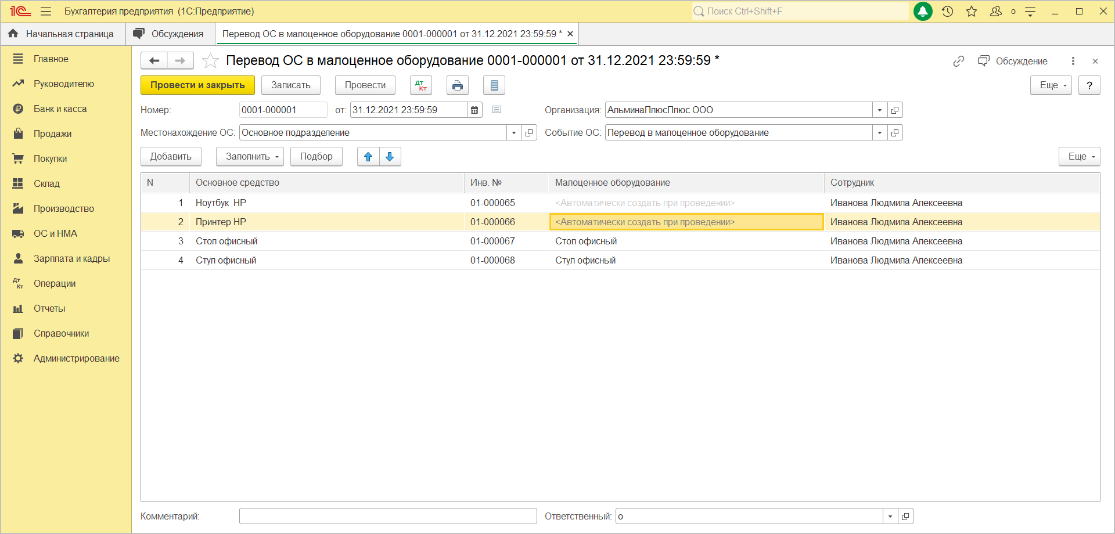The height and width of the screenshot is (534, 1115).
Task: Open favorites star in title bar
Action: pos(972,12)
